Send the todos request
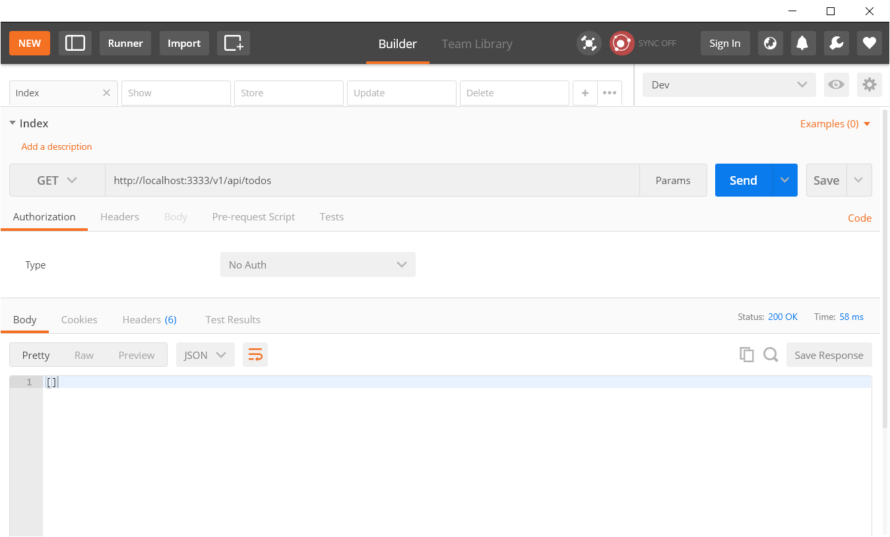The width and height of the screenshot is (890, 537). (742, 179)
